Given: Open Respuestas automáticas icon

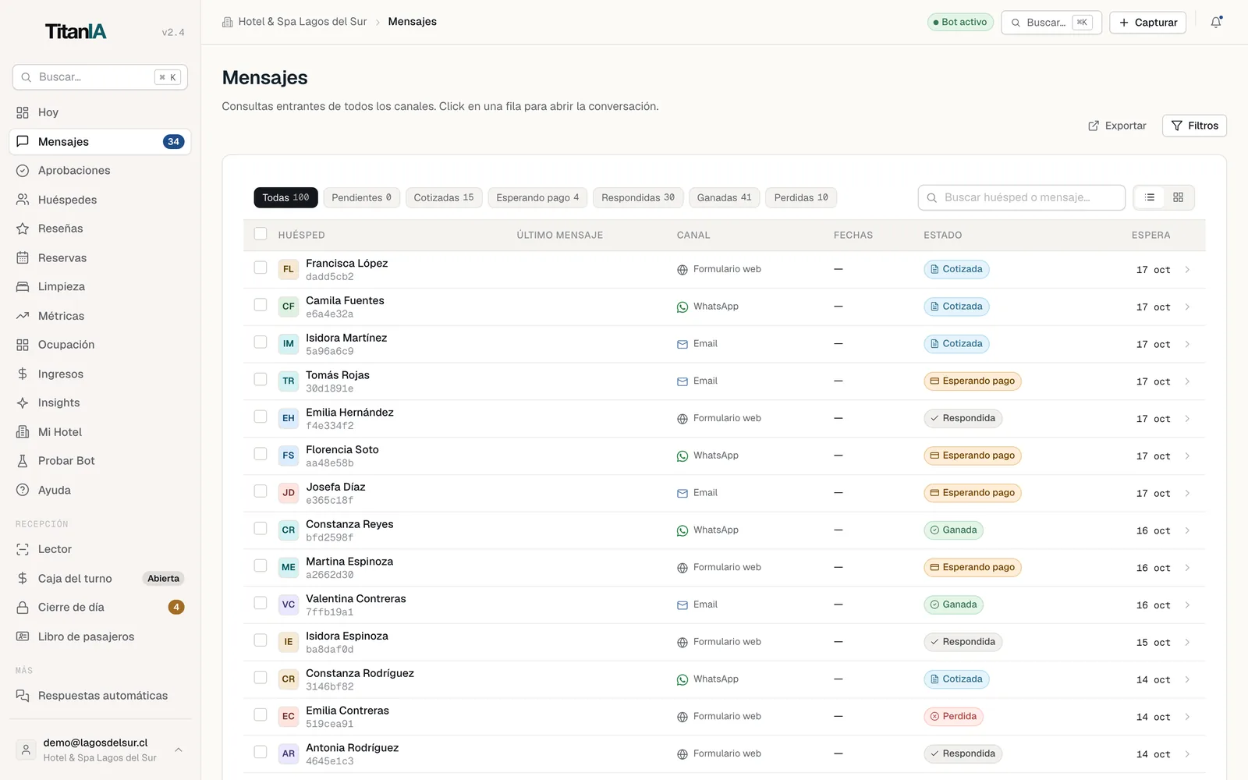Looking at the screenshot, I should click(23, 696).
